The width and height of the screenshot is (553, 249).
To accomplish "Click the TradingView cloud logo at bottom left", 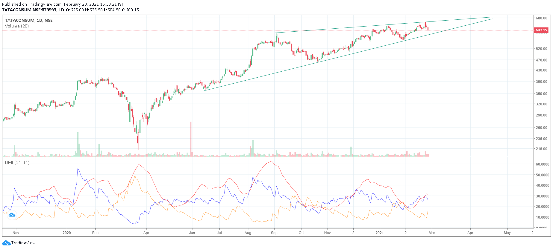I will coord(6,243).
